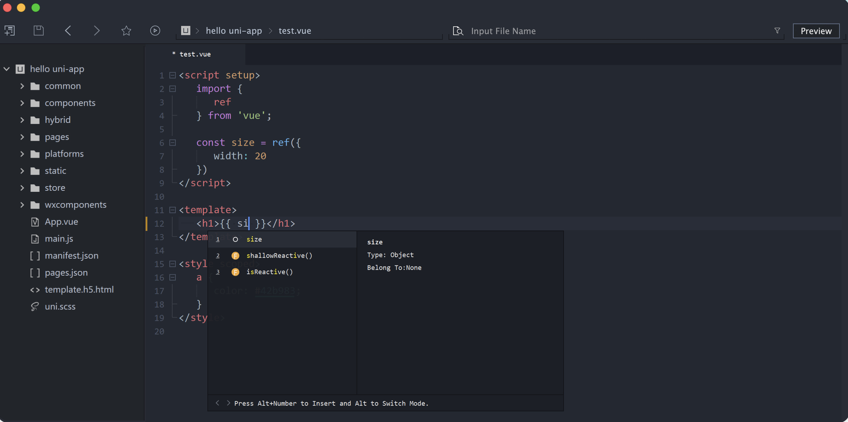Open uni.scss in the file tree
848x422 pixels.
(60, 307)
